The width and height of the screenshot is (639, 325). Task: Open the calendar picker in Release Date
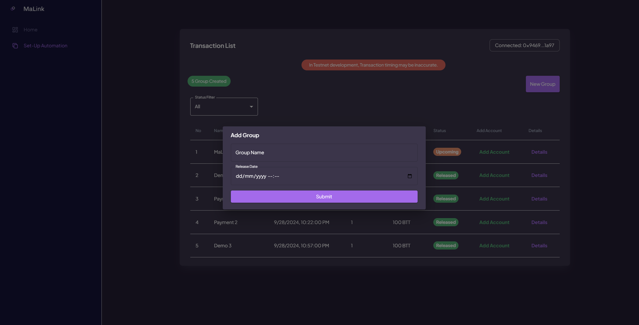(x=409, y=176)
